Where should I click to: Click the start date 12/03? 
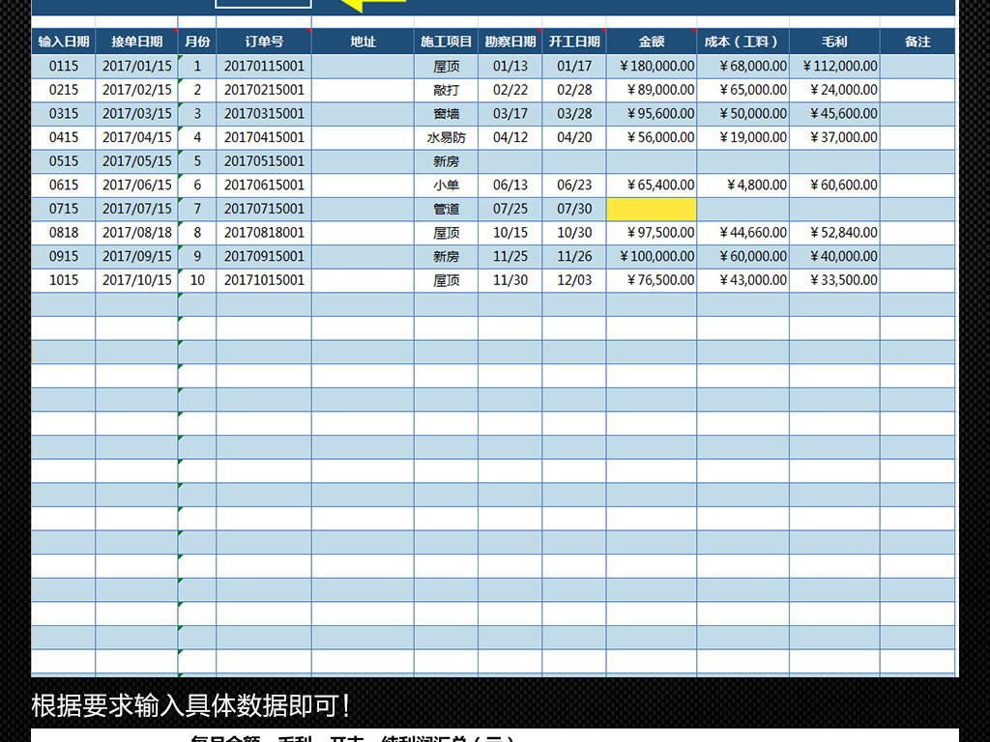click(x=574, y=280)
